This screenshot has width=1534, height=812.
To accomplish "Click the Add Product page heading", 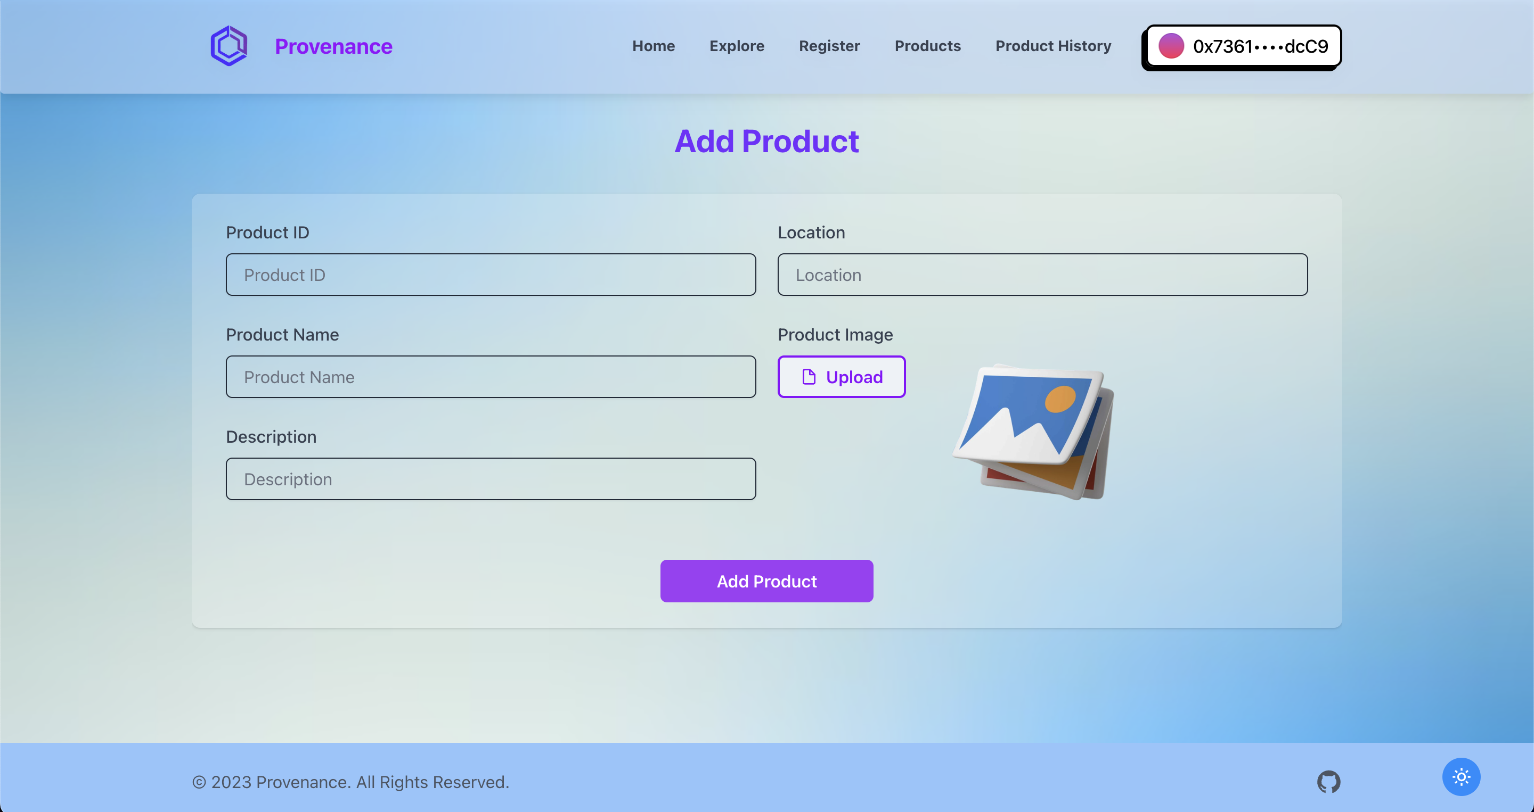I will pos(766,142).
